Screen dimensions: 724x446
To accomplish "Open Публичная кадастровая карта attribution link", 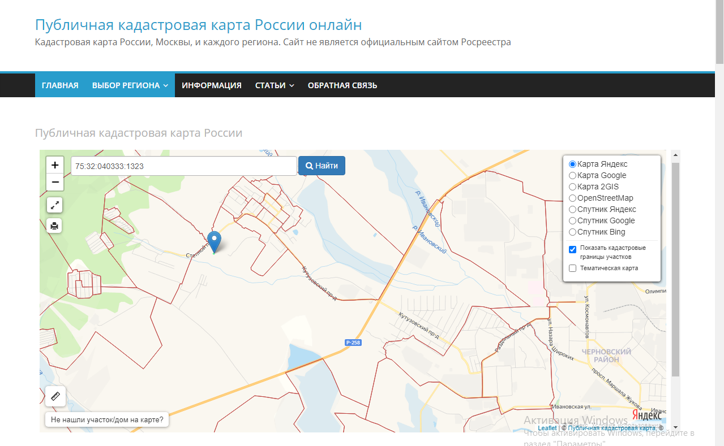I will click(612, 428).
